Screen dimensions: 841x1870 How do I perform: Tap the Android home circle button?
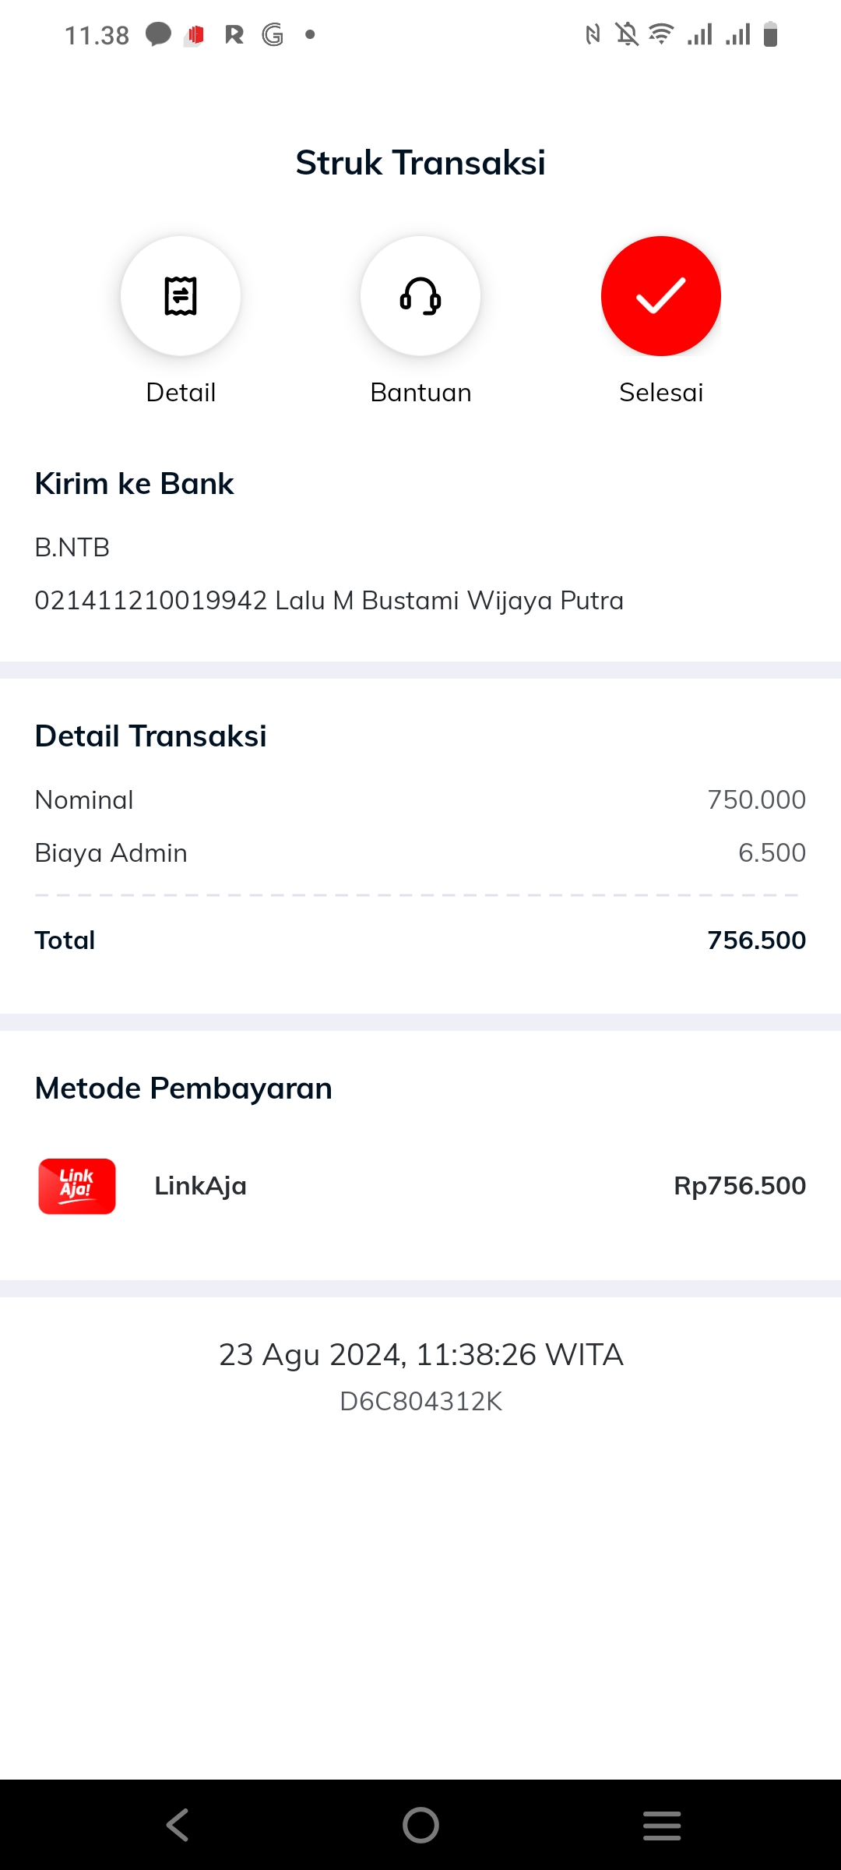pos(420,1825)
